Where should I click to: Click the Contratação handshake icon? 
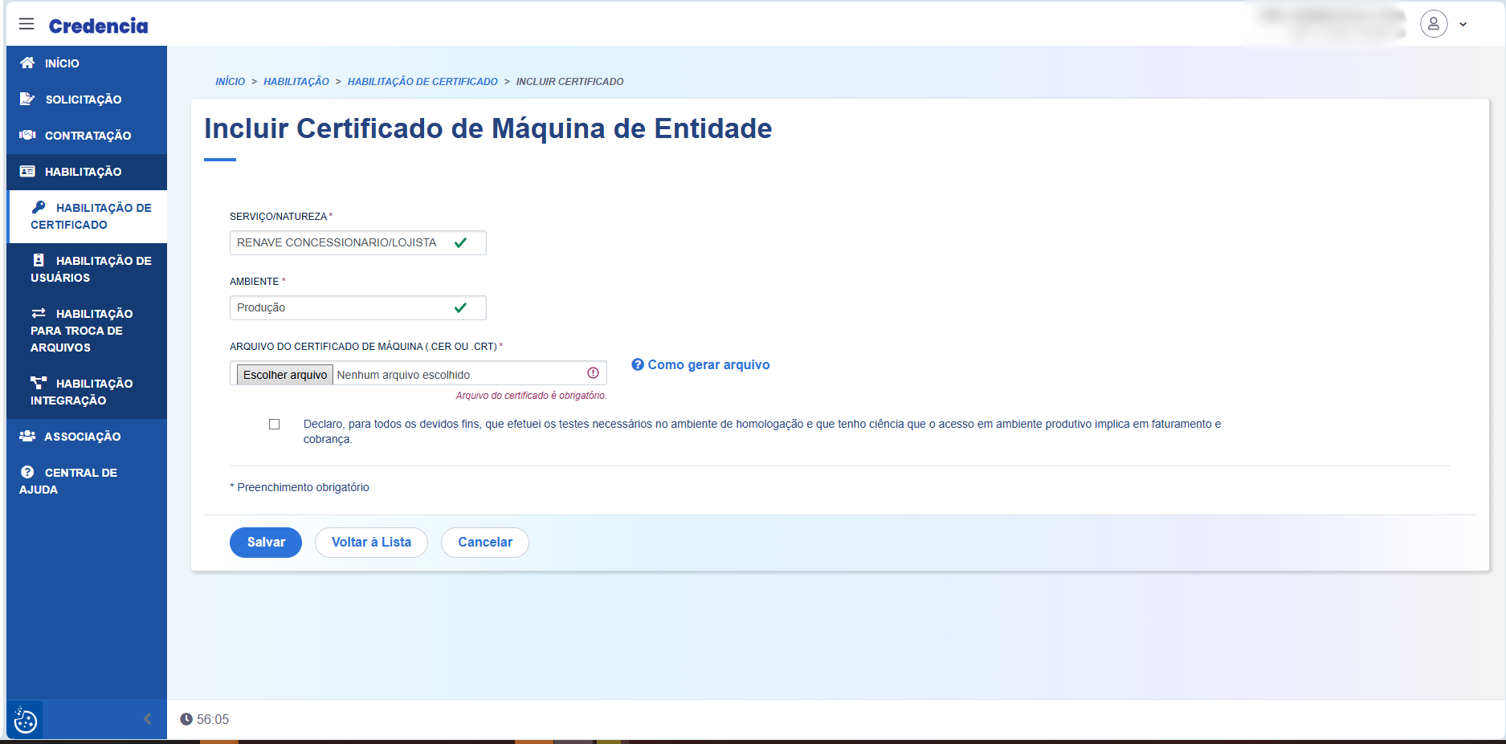click(x=27, y=135)
